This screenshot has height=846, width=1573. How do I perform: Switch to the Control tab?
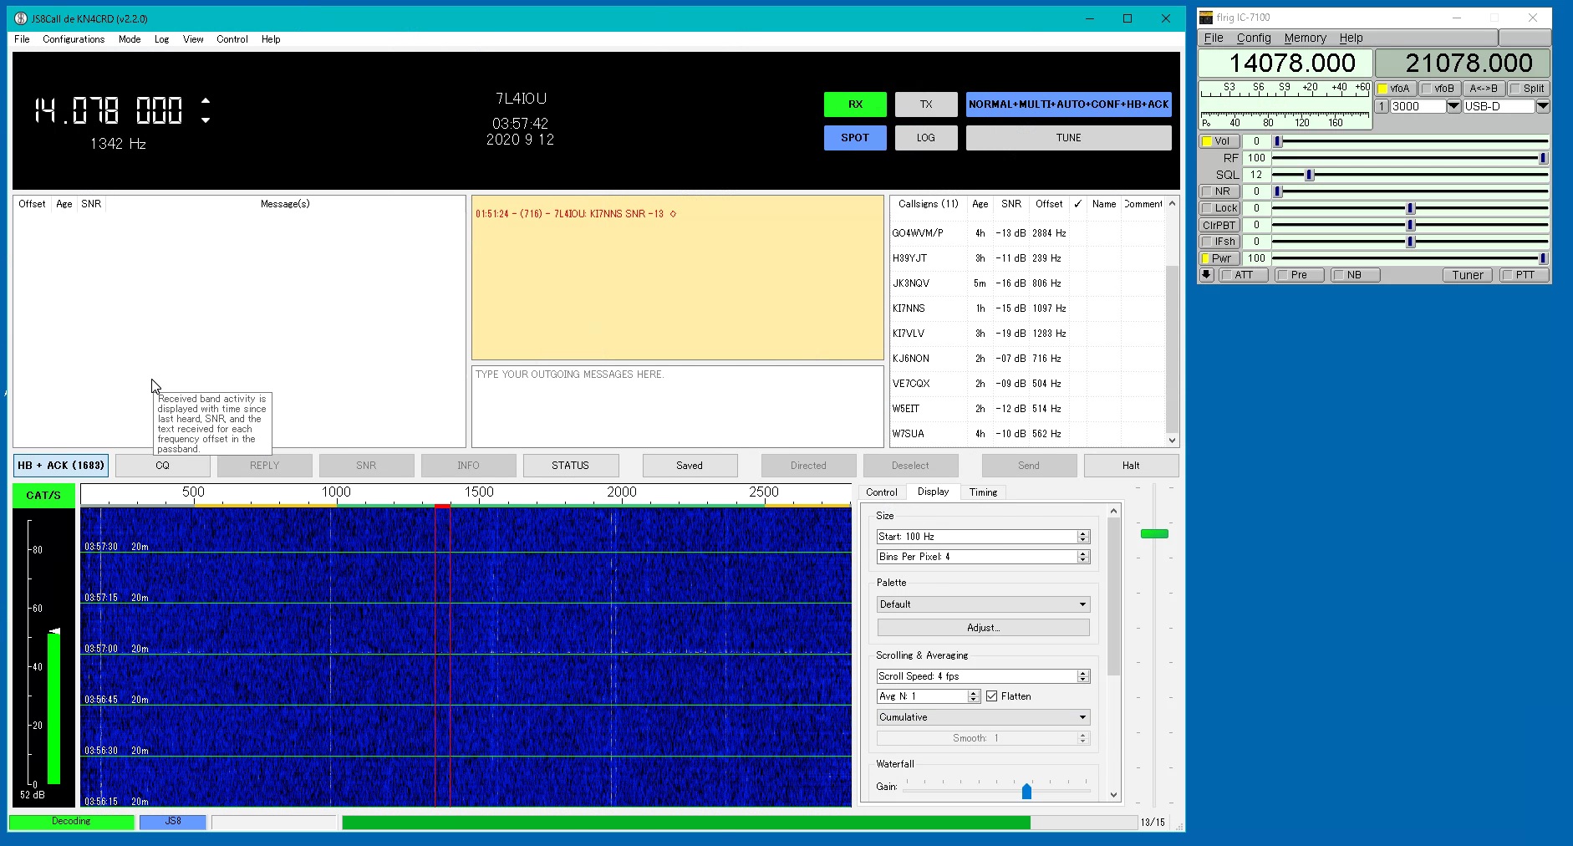[882, 492]
